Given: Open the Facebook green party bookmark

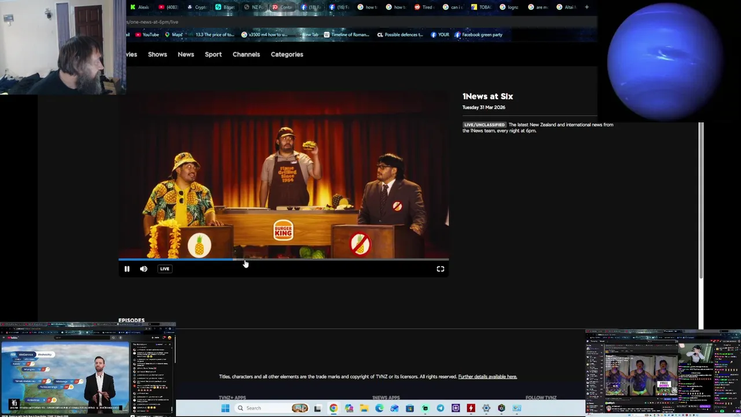Looking at the screenshot, I should [x=478, y=35].
